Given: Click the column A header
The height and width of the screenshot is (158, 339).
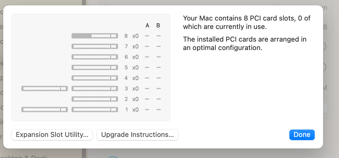Looking at the screenshot, I should [148, 26].
